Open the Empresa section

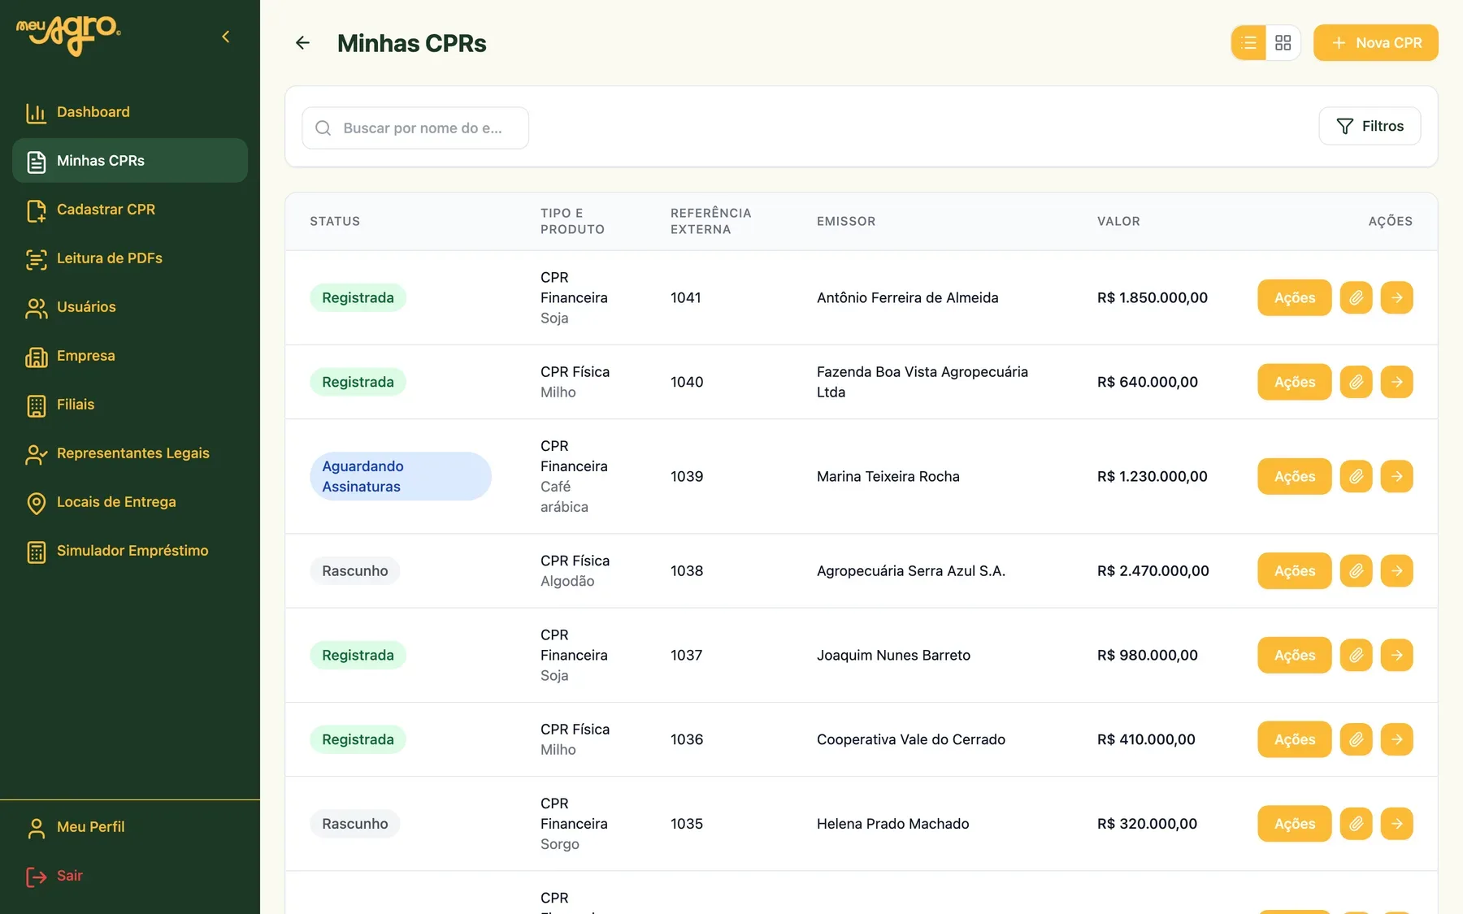click(130, 356)
